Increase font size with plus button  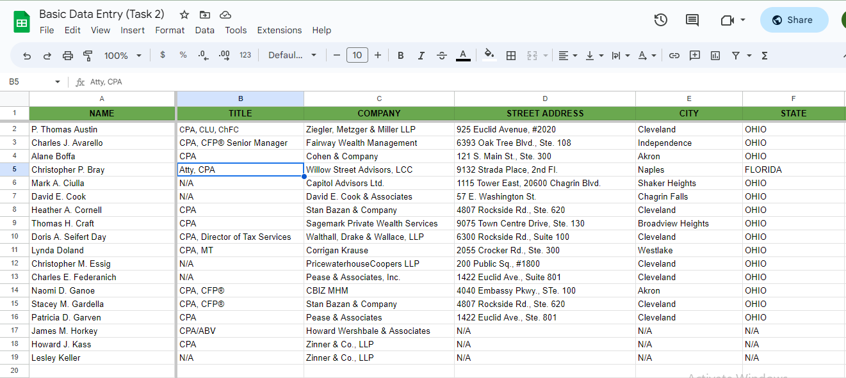click(x=378, y=55)
